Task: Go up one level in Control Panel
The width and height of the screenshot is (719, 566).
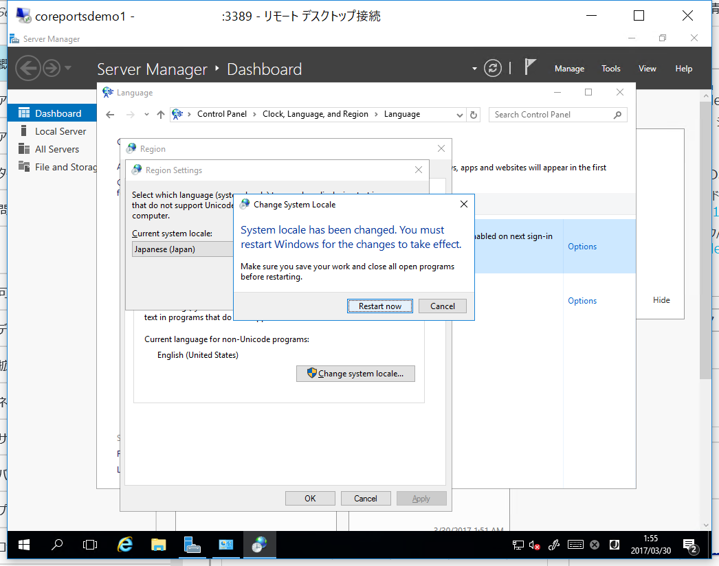Action: tap(160, 115)
